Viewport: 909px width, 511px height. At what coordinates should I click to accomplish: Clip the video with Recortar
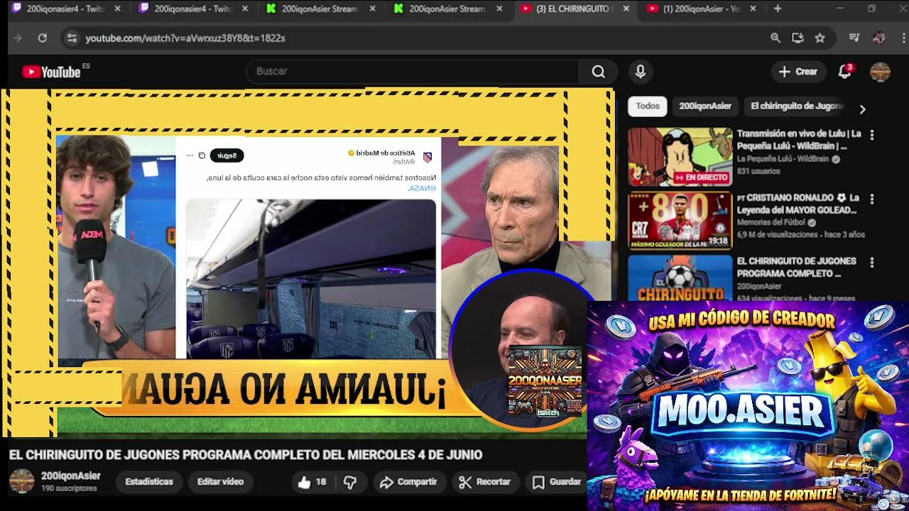[x=484, y=482]
